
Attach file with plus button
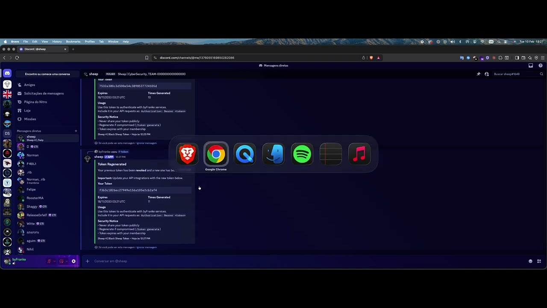[88, 261]
